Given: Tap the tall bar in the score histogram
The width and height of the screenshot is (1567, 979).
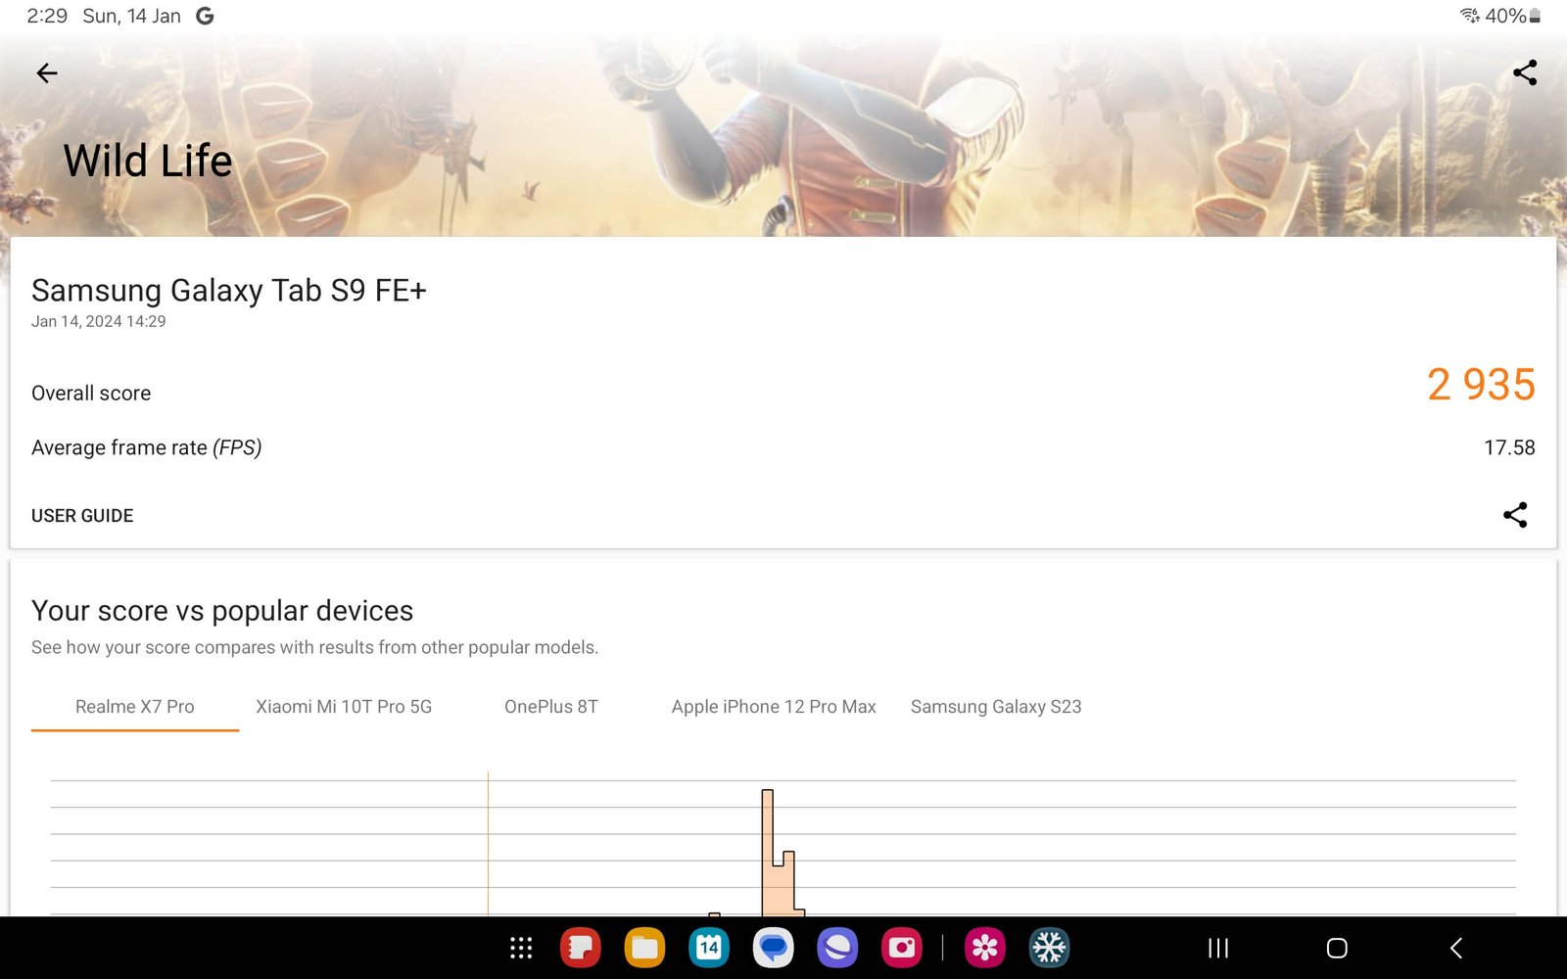Looking at the screenshot, I should click(x=768, y=852).
